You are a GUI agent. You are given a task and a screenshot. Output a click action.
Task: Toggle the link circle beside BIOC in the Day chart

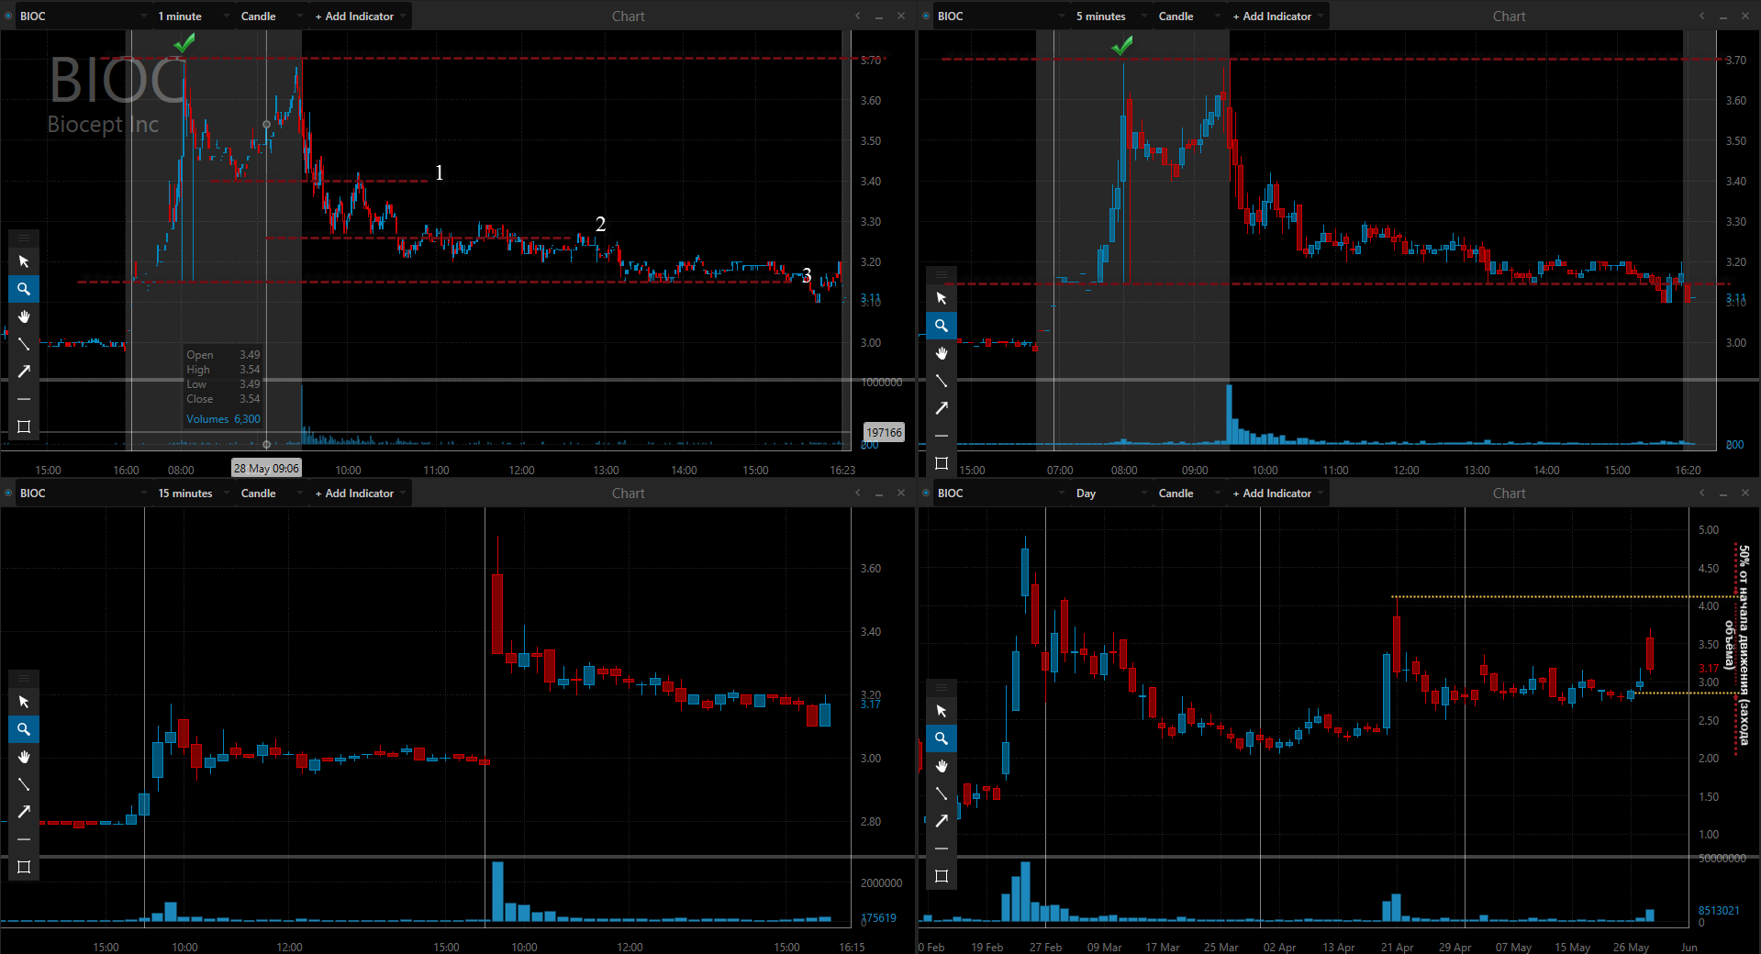[926, 493]
